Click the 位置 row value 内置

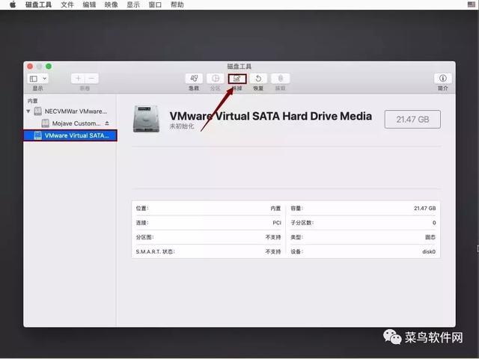pyautogui.click(x=275, y=208)
